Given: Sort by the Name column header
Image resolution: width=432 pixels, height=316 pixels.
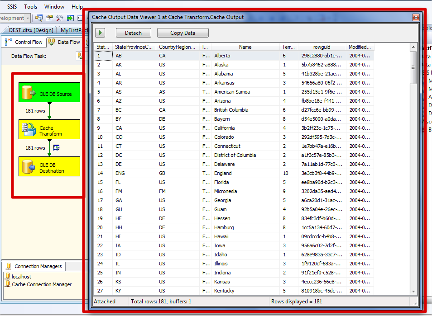Looking at the screenshot, I should tap(245, 47).
